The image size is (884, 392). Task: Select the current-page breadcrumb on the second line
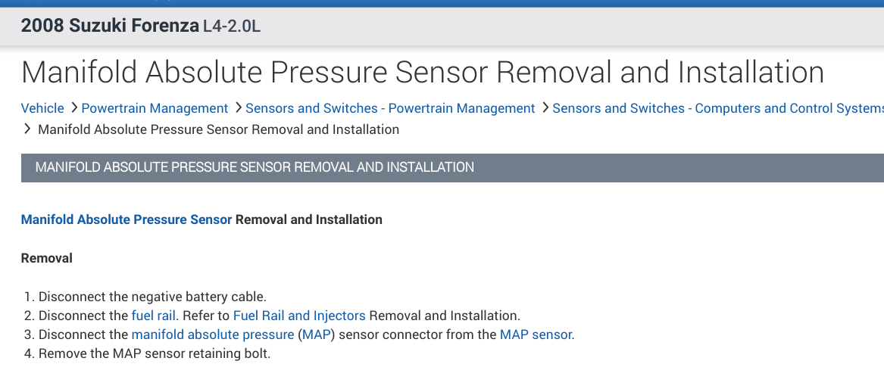point(218,129)
